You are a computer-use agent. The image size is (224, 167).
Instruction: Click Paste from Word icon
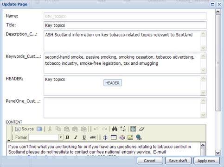point(83,129)
